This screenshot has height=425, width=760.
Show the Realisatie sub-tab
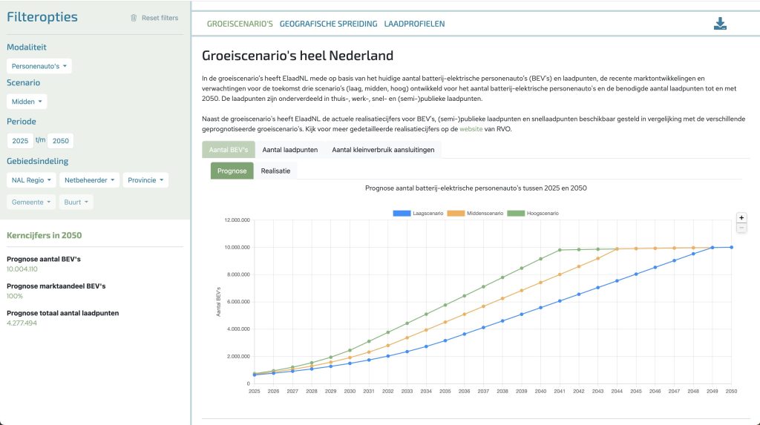click(x=275, y=171)
